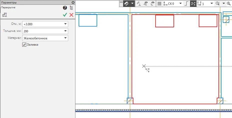The height and width of the screenshot is (118, 232).
Task: Click the Материал label
Action: [15, 38]
